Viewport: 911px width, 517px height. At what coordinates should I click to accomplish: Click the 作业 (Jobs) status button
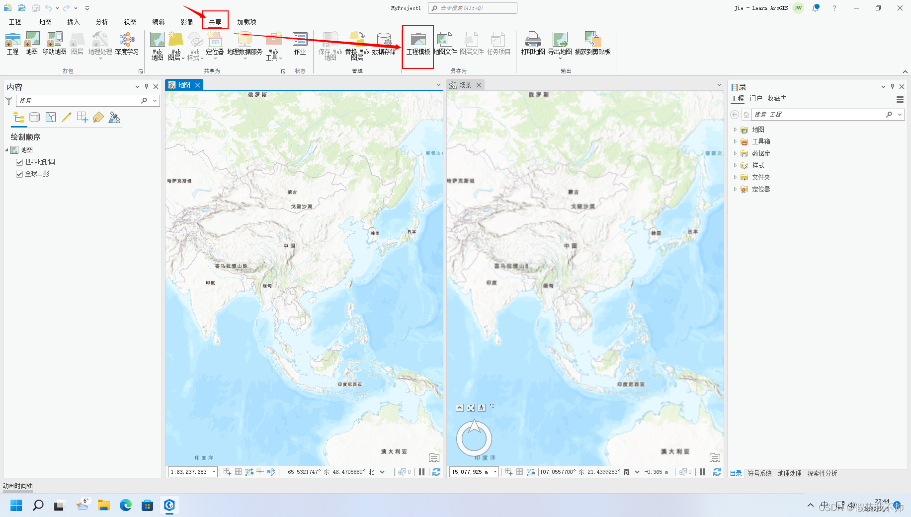pyautogui.click(x=300, y=45)
